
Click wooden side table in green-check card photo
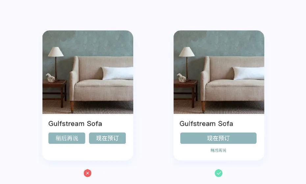186,93
